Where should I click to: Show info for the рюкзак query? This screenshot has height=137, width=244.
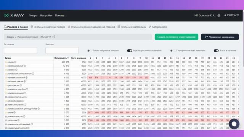[15, 62]
